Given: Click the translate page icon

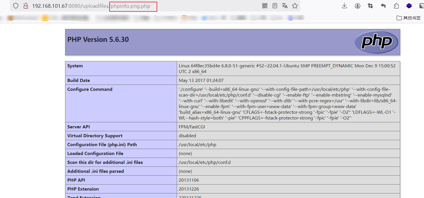Looking at the screenshot, I should pyautogui.click(x=285, y=6).
